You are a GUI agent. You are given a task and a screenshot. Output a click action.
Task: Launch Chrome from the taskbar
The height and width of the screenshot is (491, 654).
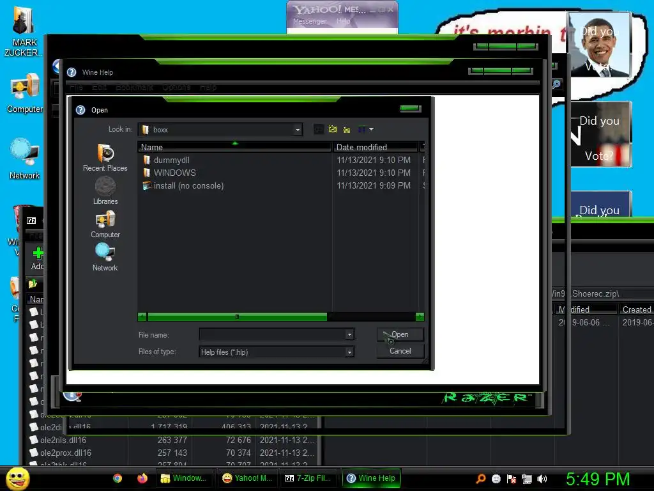118,478
